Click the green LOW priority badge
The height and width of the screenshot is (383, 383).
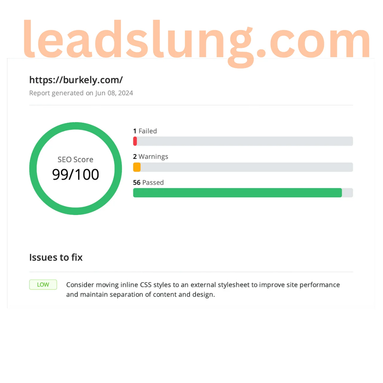43,285
